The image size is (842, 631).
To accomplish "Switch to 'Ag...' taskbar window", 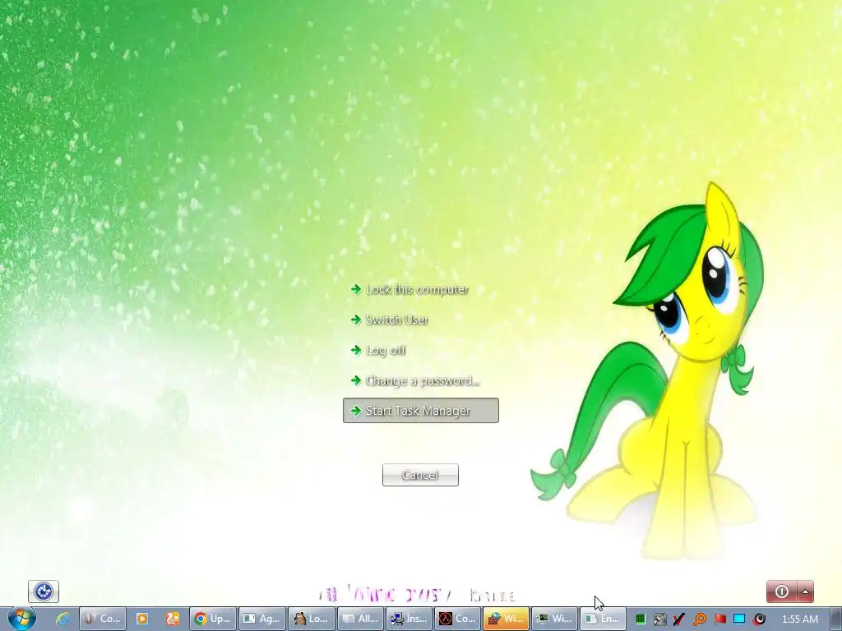I will [262, 619].
